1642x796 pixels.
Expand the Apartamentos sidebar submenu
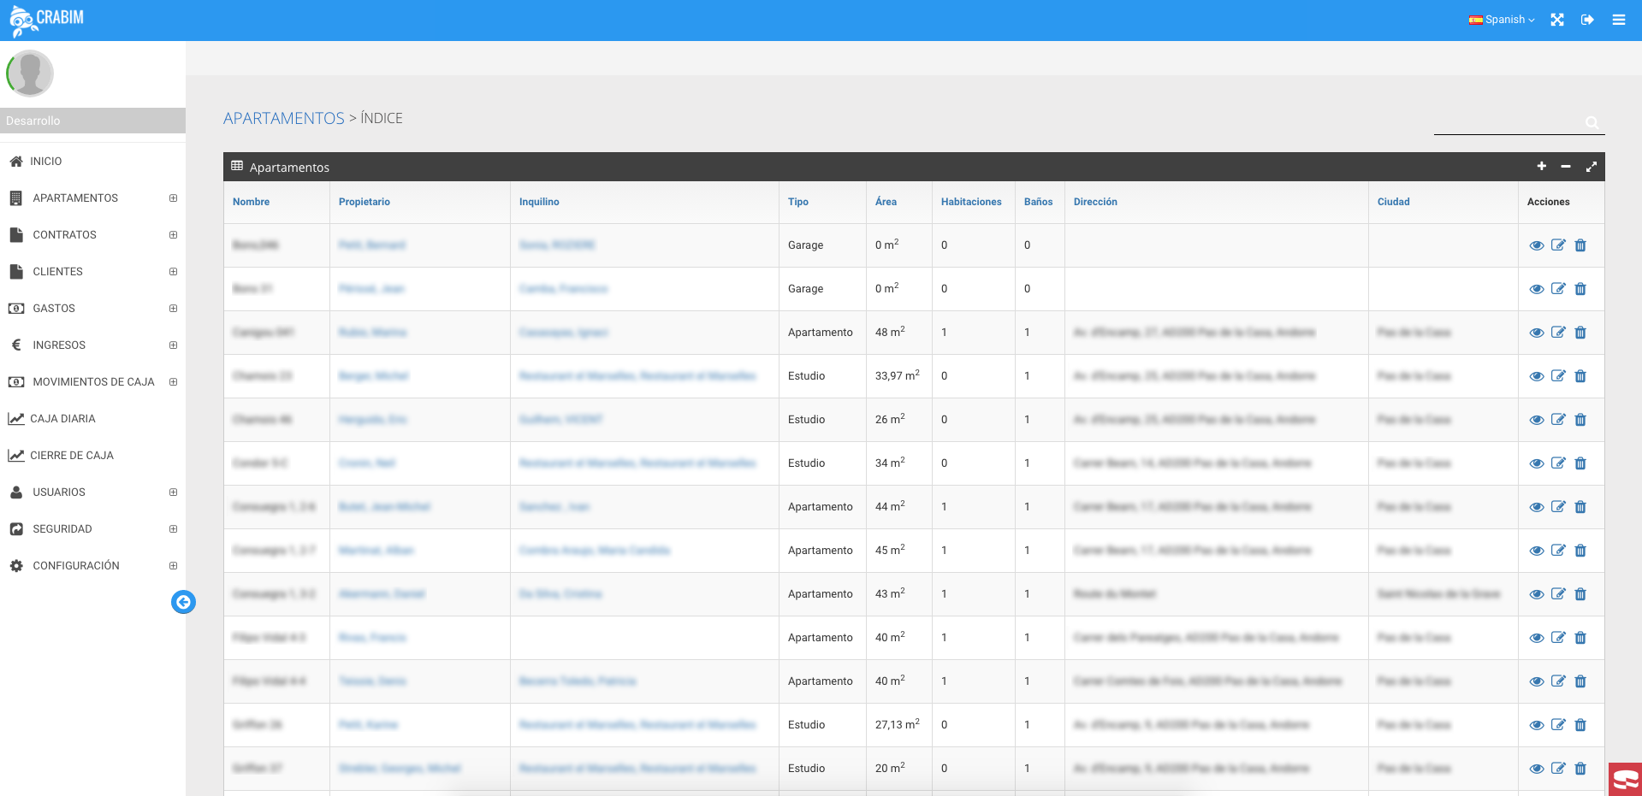pyautogui.click(x=173, y=198)
